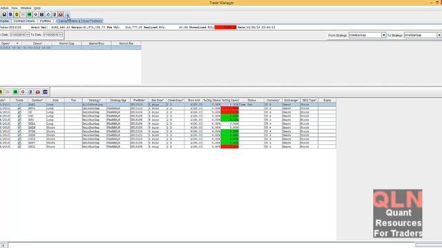Screen dimensions: 442x248
Task: Click the Close* column header in upper table
Action: point(37,43)
